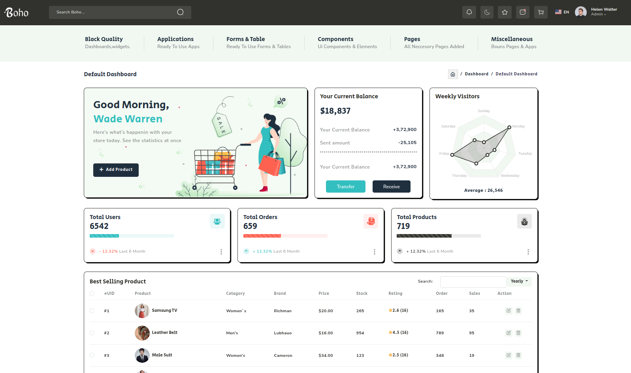Image resolution: width=631 pixels, height=373 pixels.
Task: Check the Samsung TV row checkbox
Action: pos(92,311)
